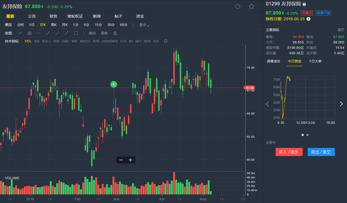Delete drawings with the trash icon
347x203 pixels.
(x=115, y=33)
